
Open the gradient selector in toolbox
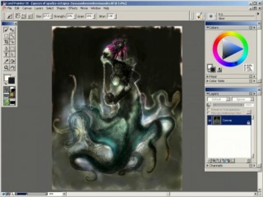tap(13, 89)
